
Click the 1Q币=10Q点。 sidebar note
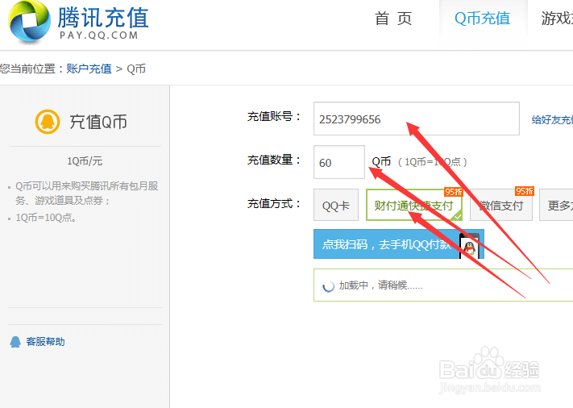[x=46, y=218]
